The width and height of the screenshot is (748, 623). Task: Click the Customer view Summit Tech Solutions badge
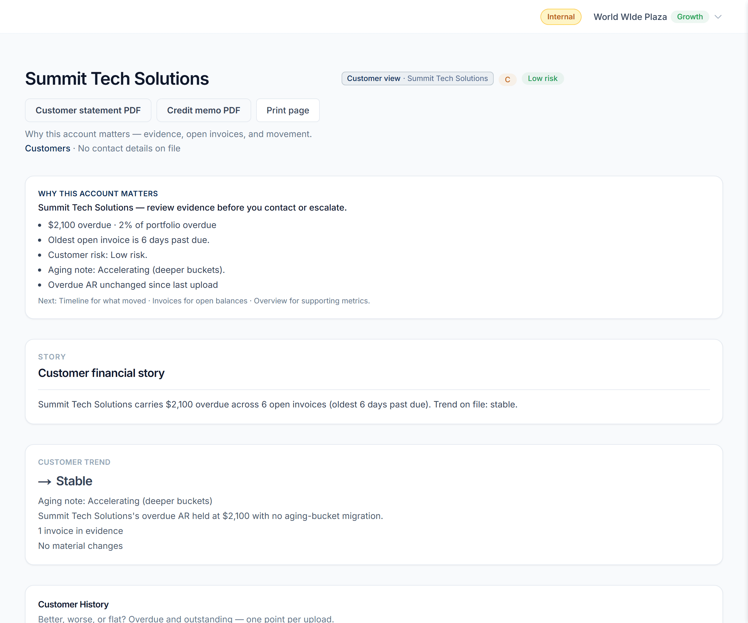click(417, 78)
